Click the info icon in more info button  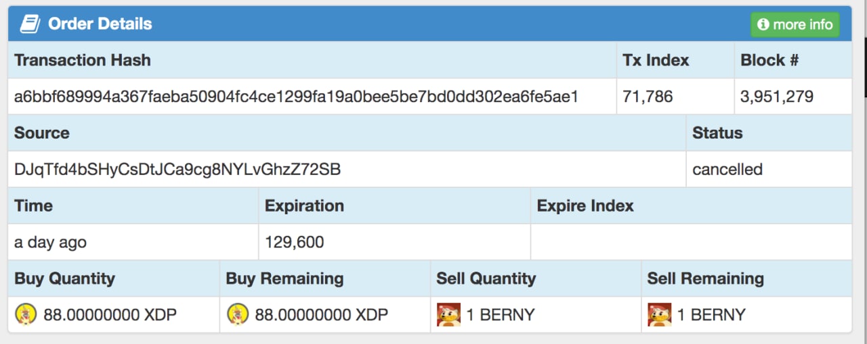763,25
